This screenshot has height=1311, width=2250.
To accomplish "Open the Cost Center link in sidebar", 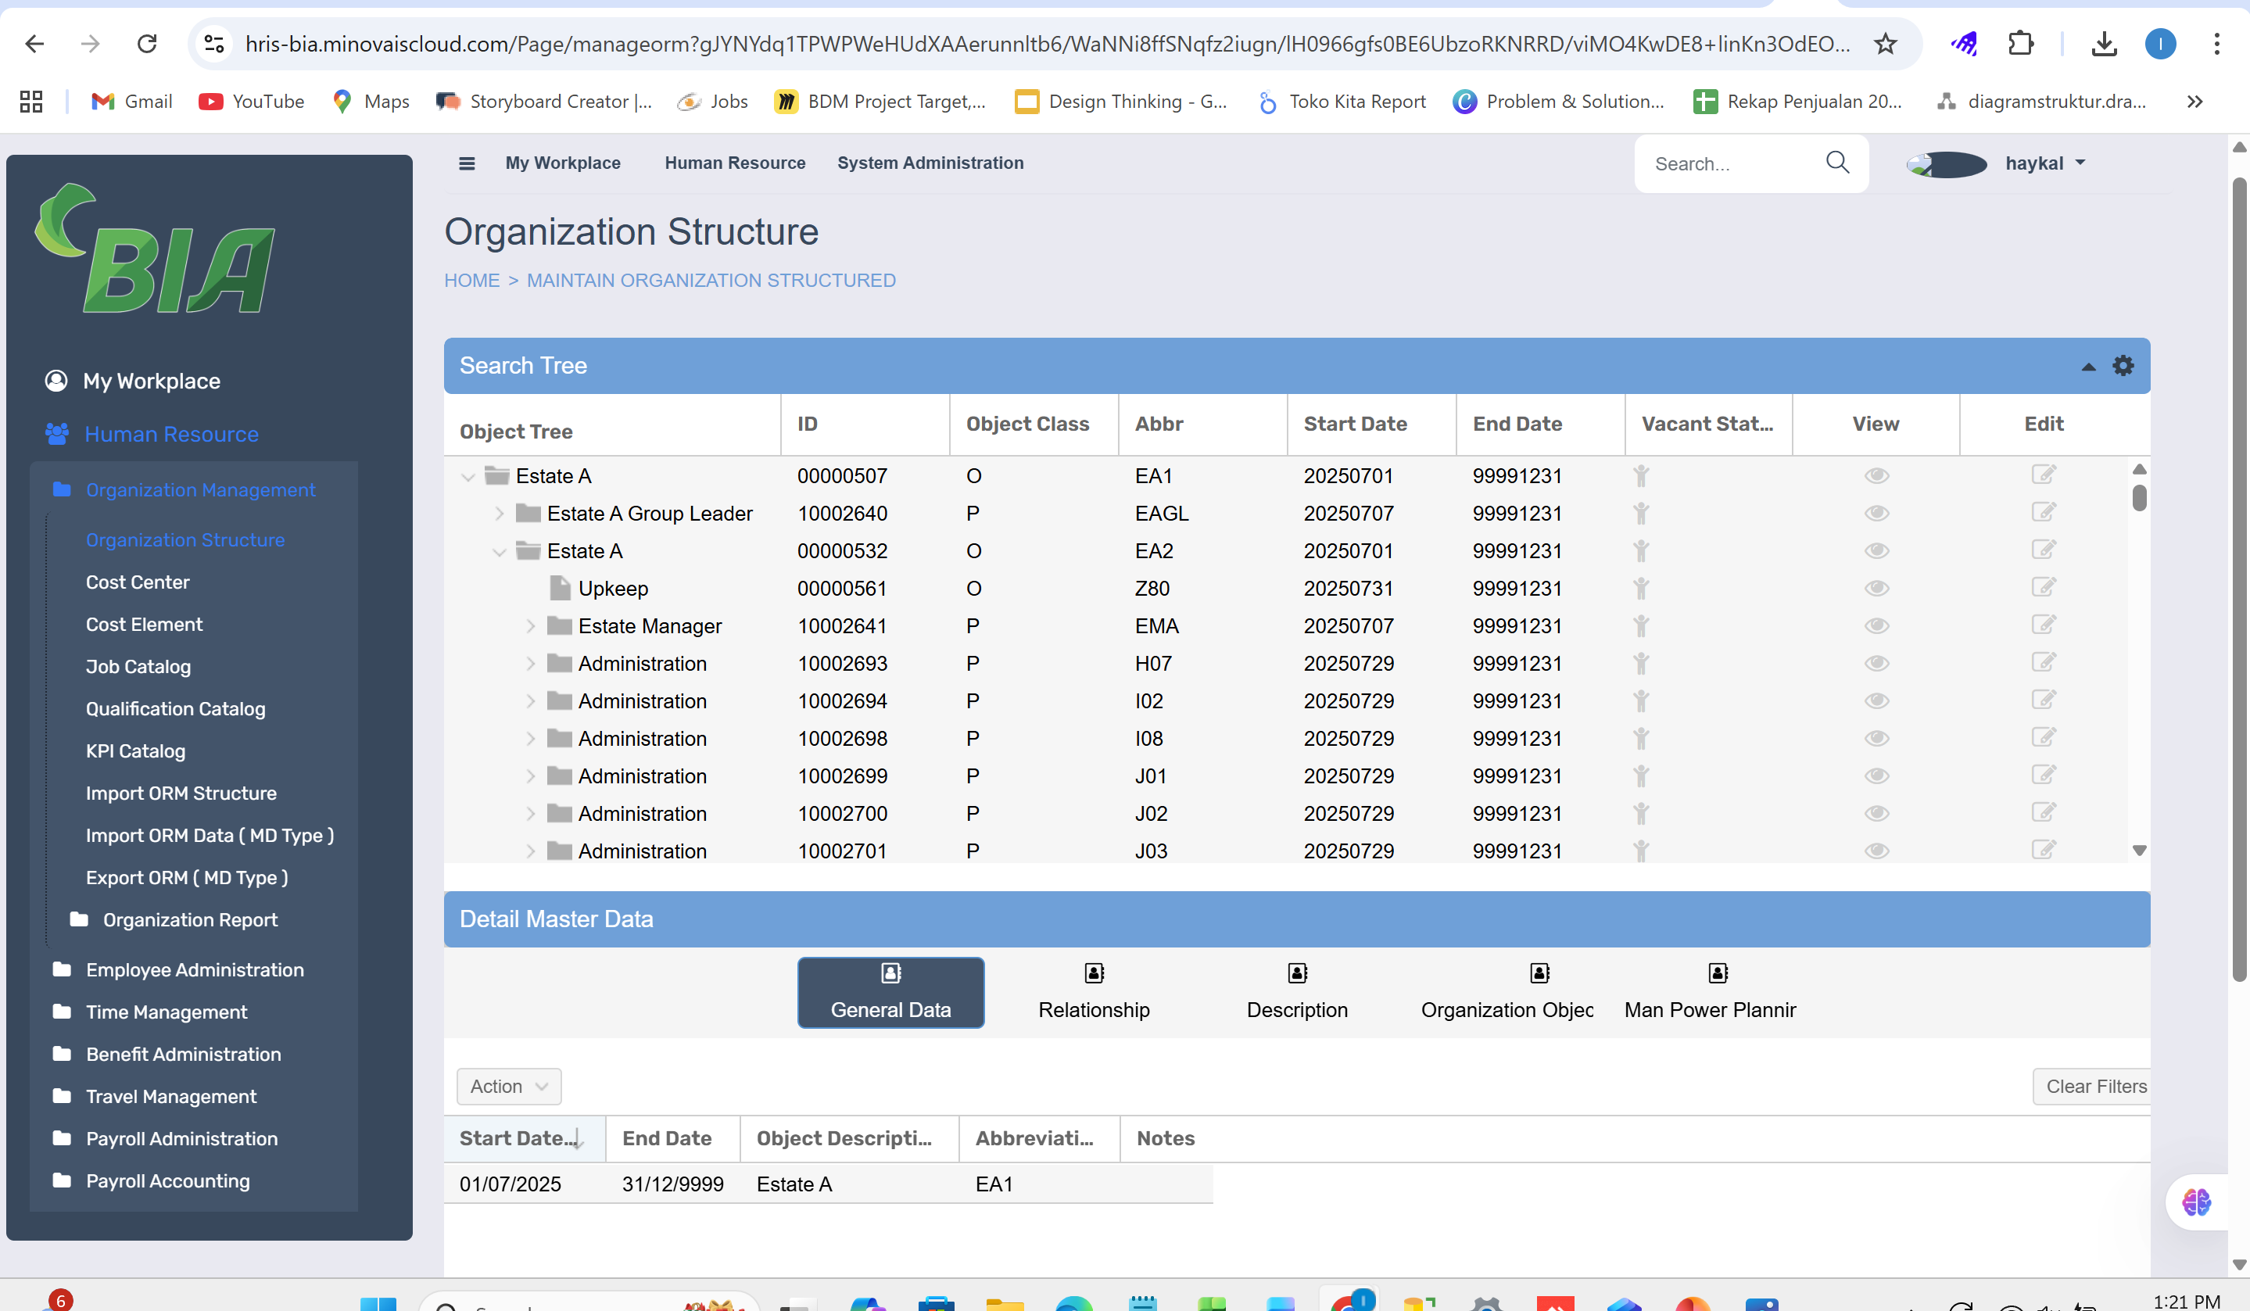I will (138, 582).
